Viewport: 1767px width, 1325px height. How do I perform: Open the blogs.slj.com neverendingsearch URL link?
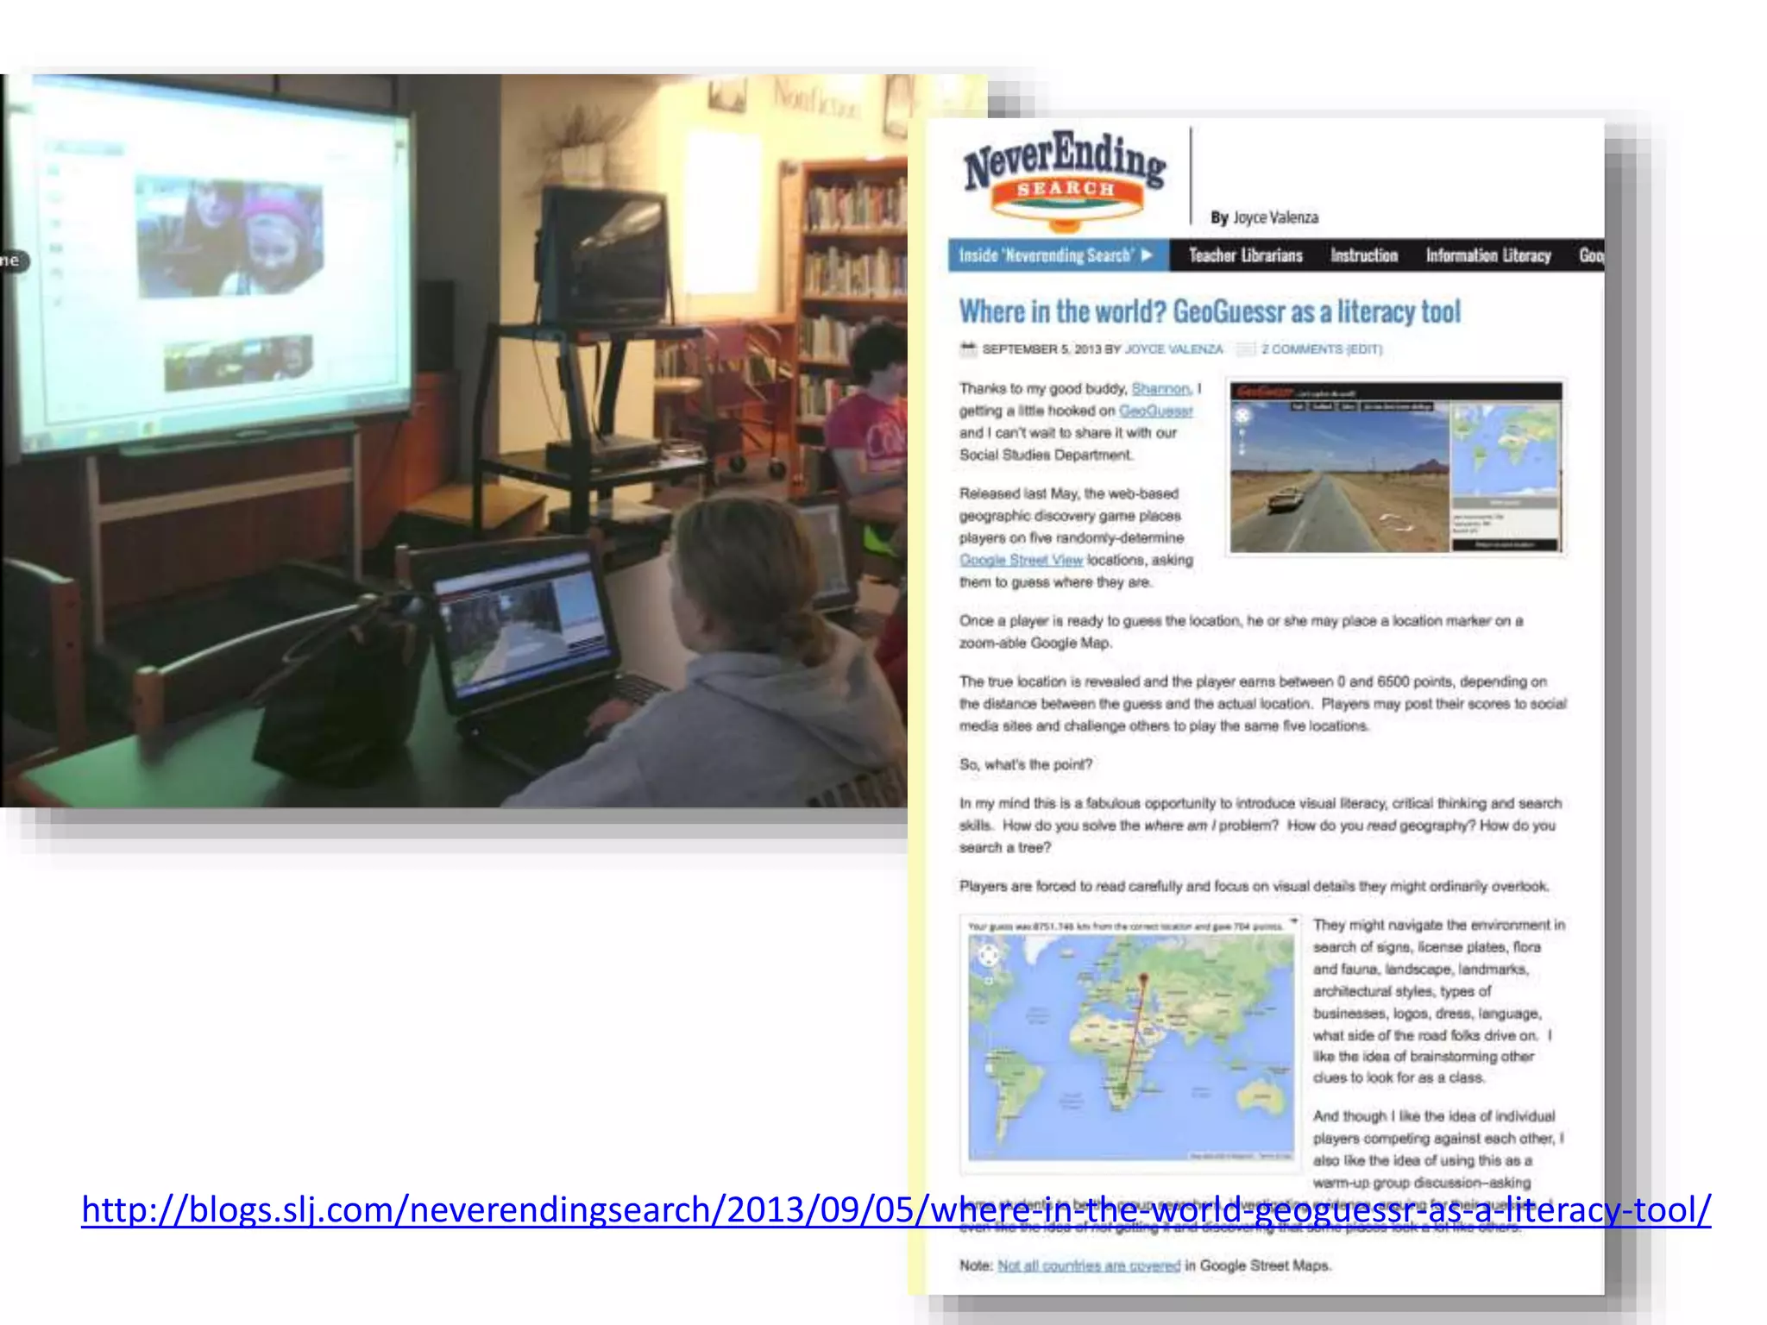[x=896, y=1209]
